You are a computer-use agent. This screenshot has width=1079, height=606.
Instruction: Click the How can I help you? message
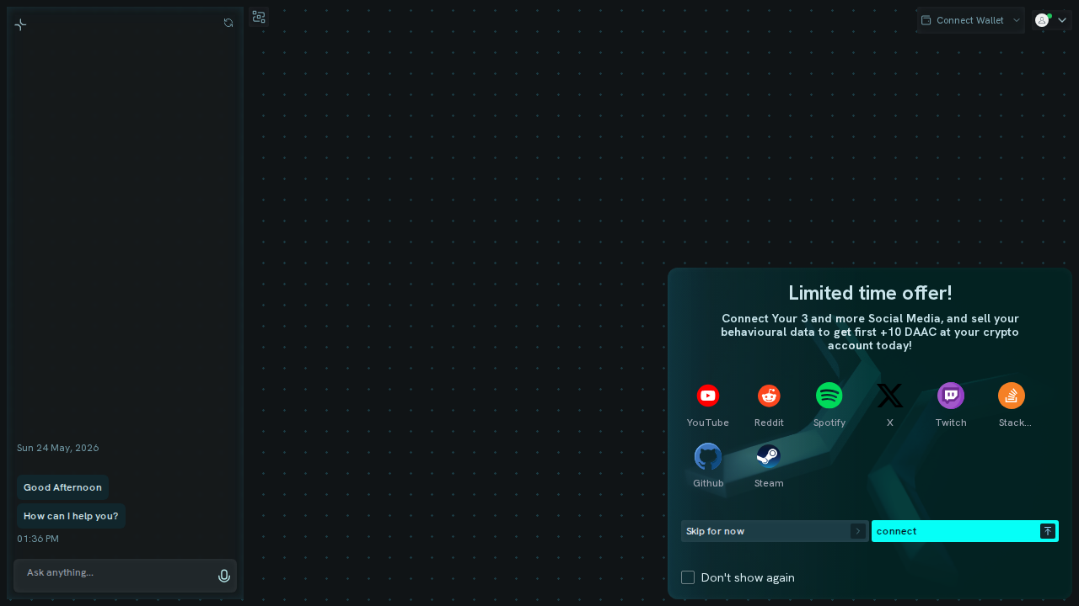(71, 516)
